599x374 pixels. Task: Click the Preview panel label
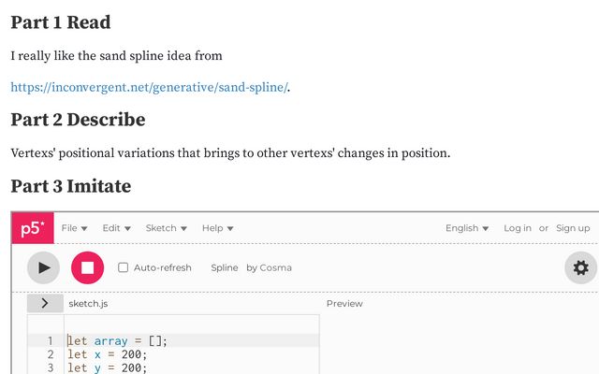click(x=344, y=304)
